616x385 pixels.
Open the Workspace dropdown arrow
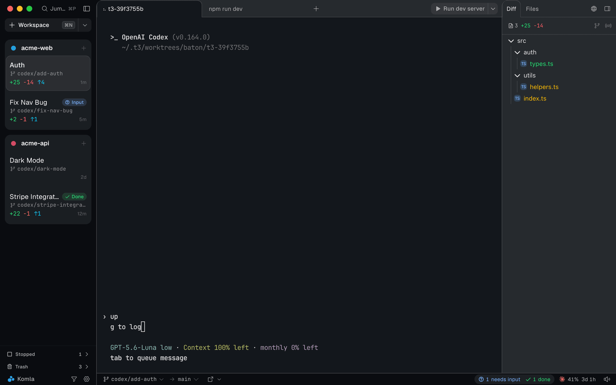(85, 25)
